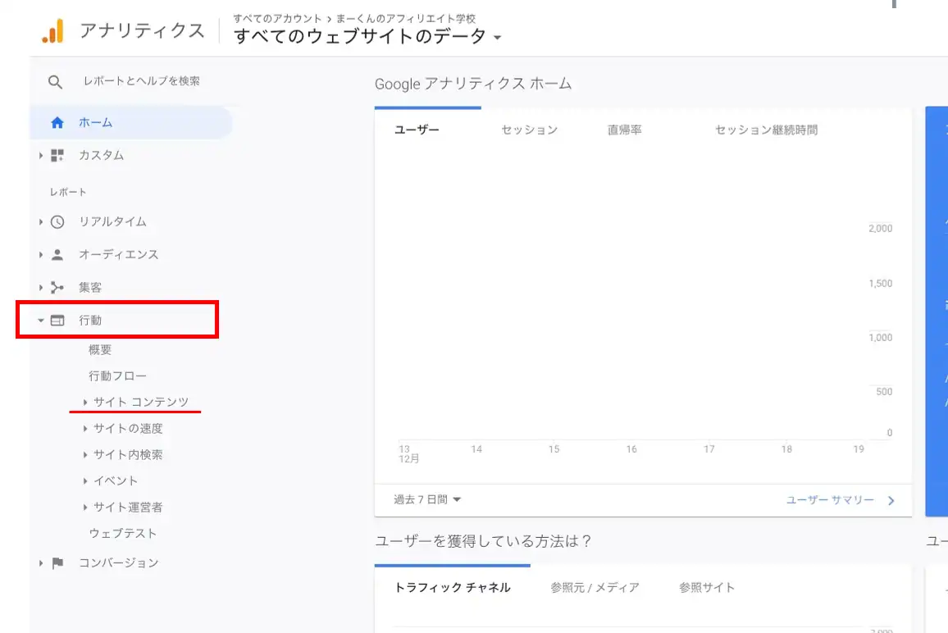Expand the サイト運営者 submenu arrow

click(85, 508)
